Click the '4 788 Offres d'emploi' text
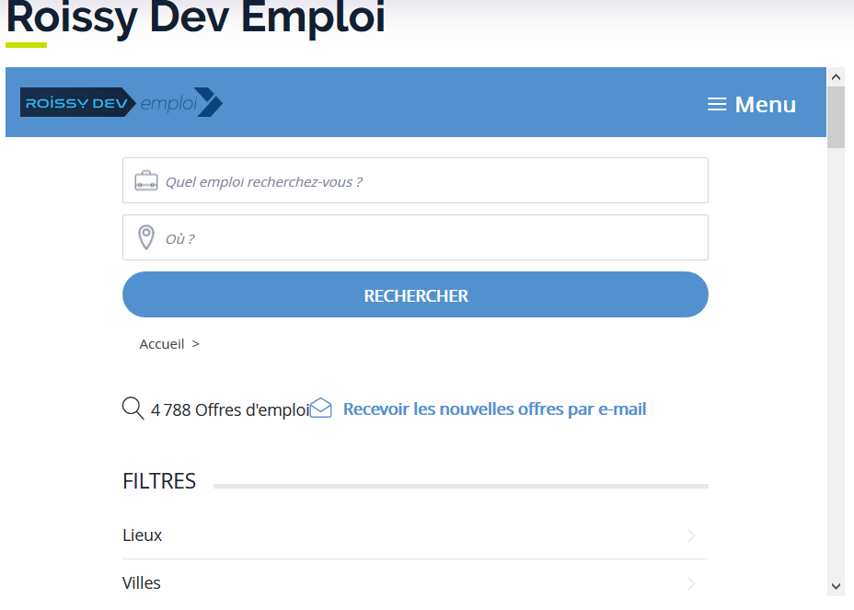Image resolution: width=854 pixels, height=610 pixels. point(230,409)
